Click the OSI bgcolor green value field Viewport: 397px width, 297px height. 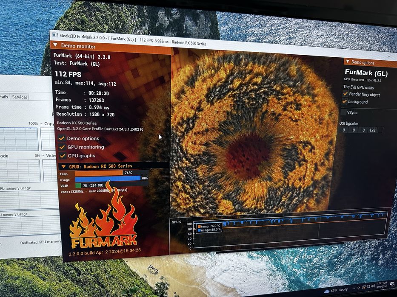[354, 130]
